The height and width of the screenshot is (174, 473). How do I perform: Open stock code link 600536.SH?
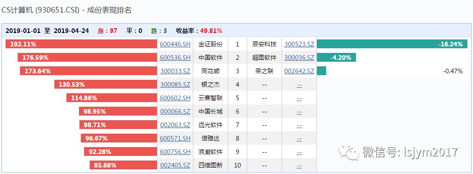[175, 58]
